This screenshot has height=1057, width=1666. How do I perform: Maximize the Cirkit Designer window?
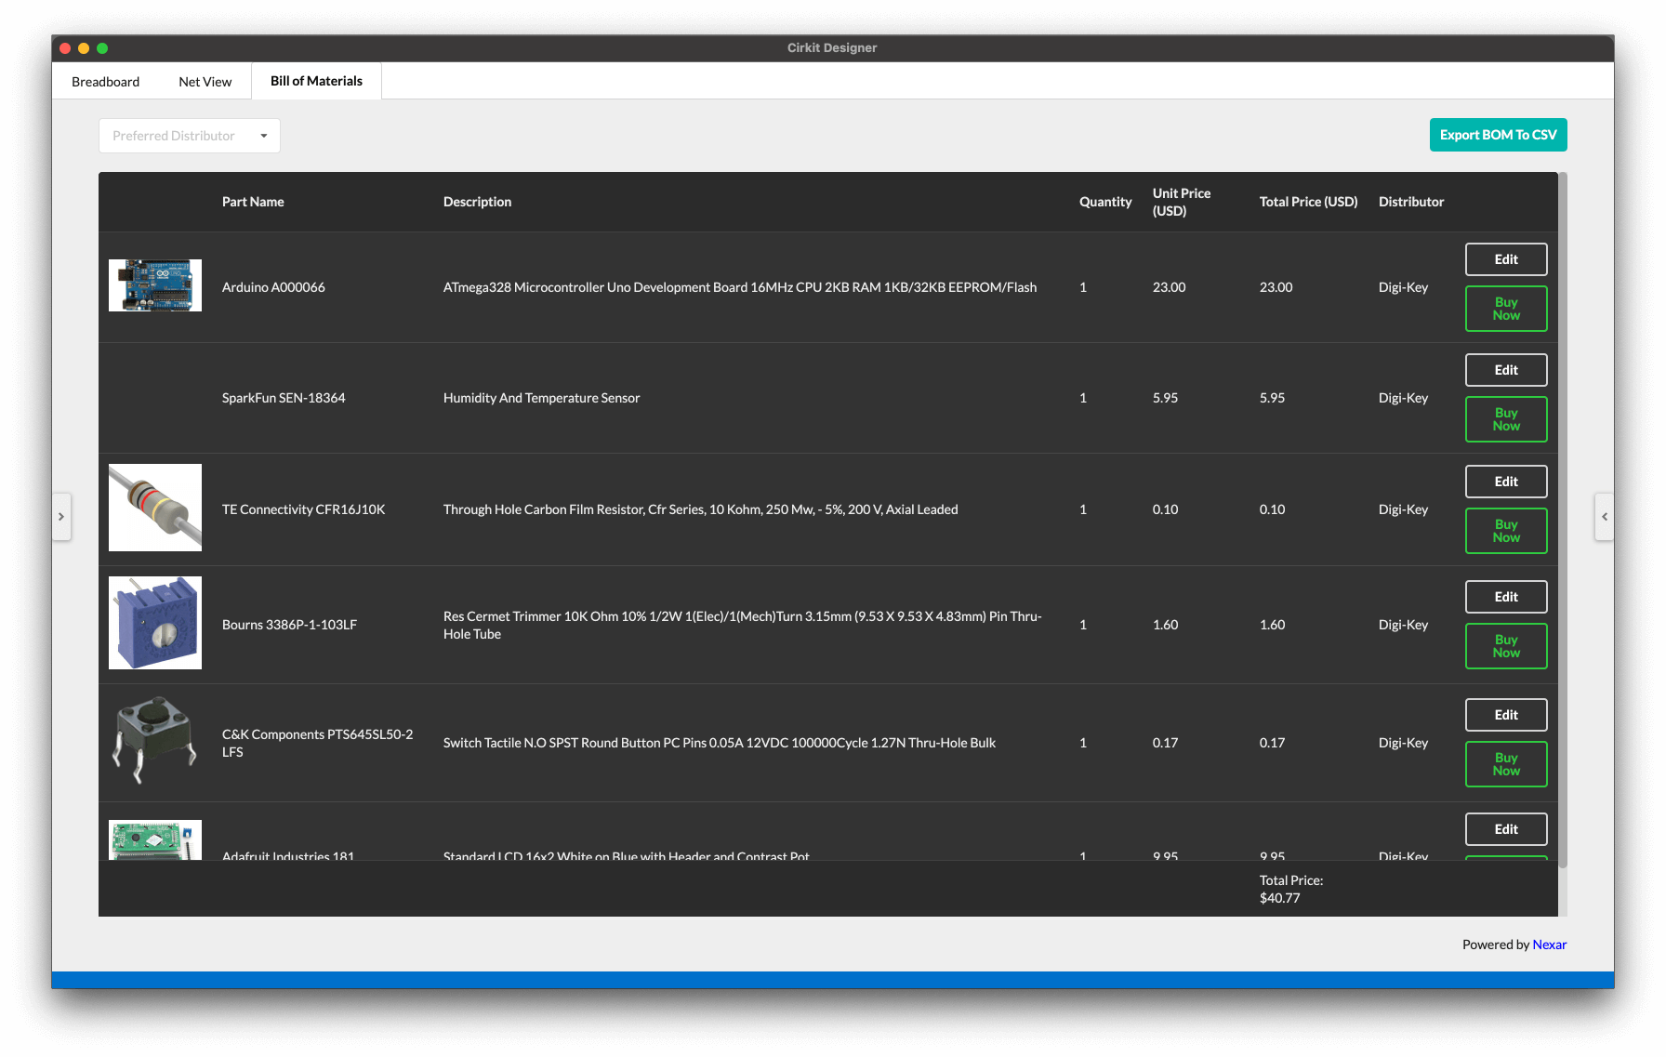pos(102,48)
